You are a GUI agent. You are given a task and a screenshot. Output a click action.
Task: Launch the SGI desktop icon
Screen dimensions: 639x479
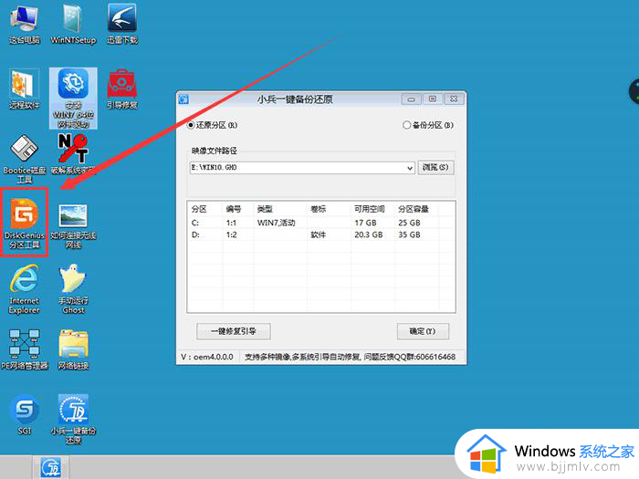(25, 414)
